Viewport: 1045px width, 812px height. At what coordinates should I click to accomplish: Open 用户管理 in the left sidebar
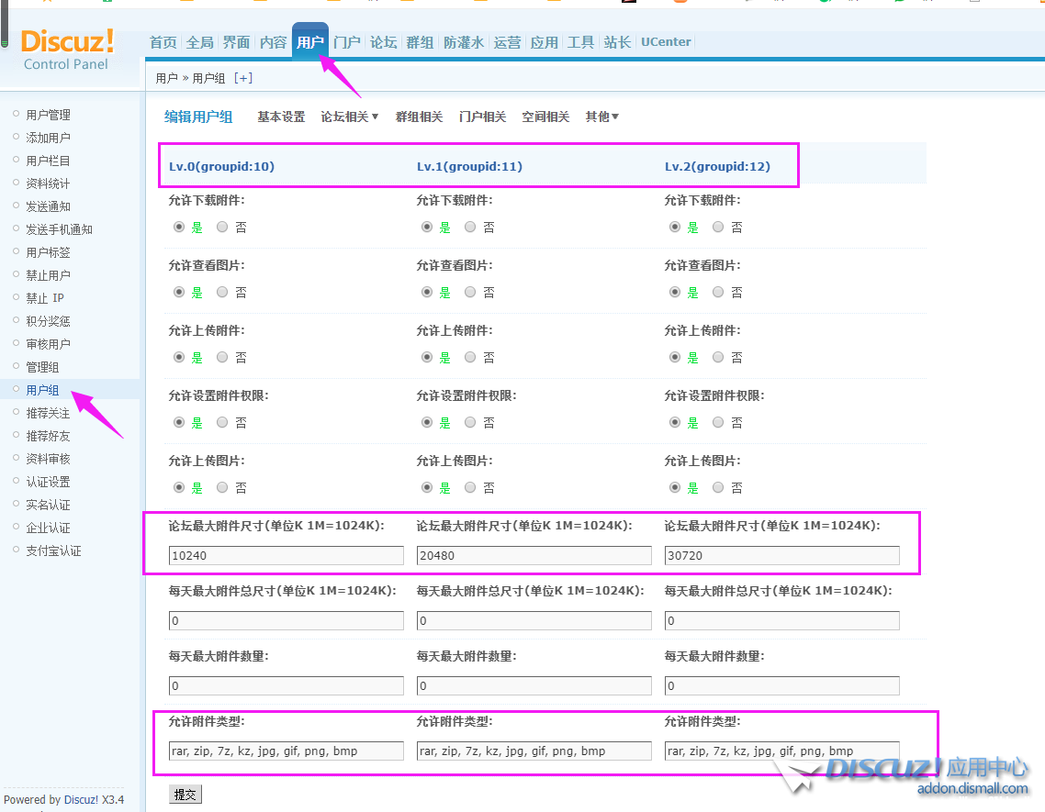[48, 115]
